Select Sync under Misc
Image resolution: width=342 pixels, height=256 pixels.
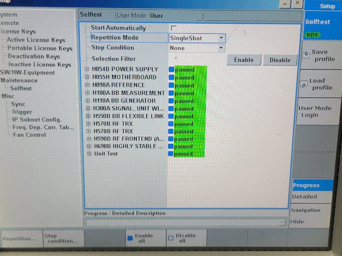click(x=18, y=104)
